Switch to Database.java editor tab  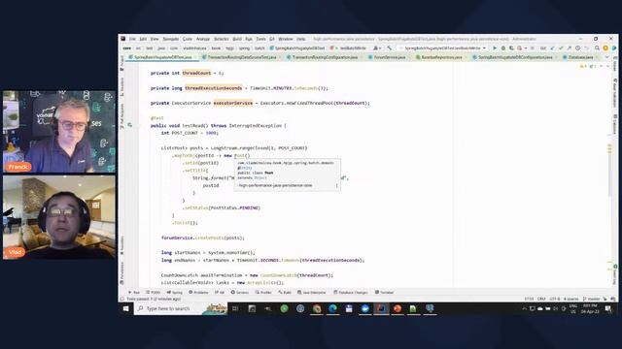pyautogui.click(x=581, y=57)
